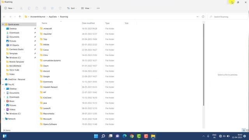249x140 pixels.
Task: Click the Rename toolbar icon
Action: 44,8
